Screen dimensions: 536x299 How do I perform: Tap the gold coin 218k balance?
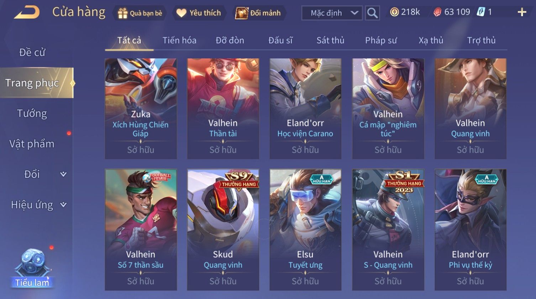(405, 12)
